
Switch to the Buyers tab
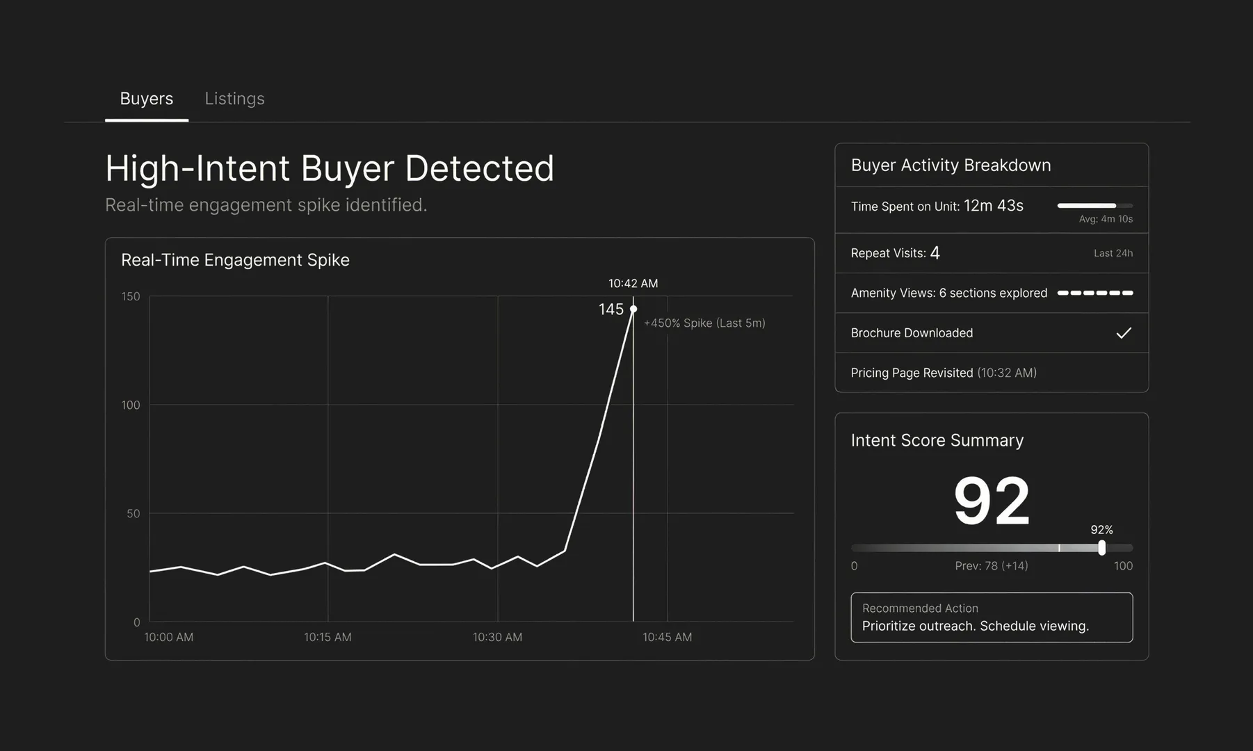click(x=146, y=98)
